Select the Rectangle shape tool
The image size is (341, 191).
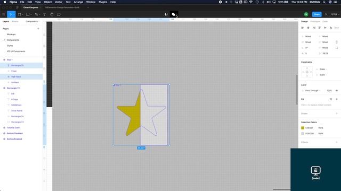[x=28, y=14]
